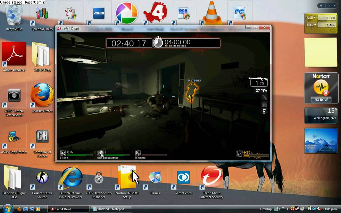Click the Wellington weather gadget
The width and height of the screenshot is (341, 213).
321,115
